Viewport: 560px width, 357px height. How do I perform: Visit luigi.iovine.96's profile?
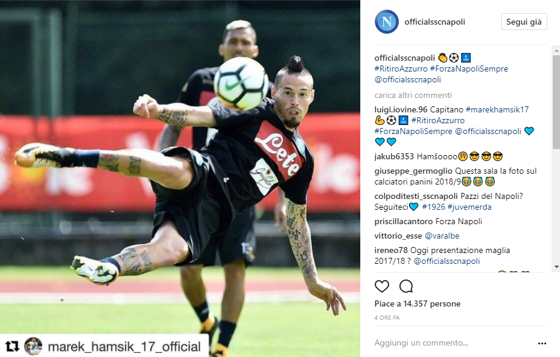tap(401, 109)
